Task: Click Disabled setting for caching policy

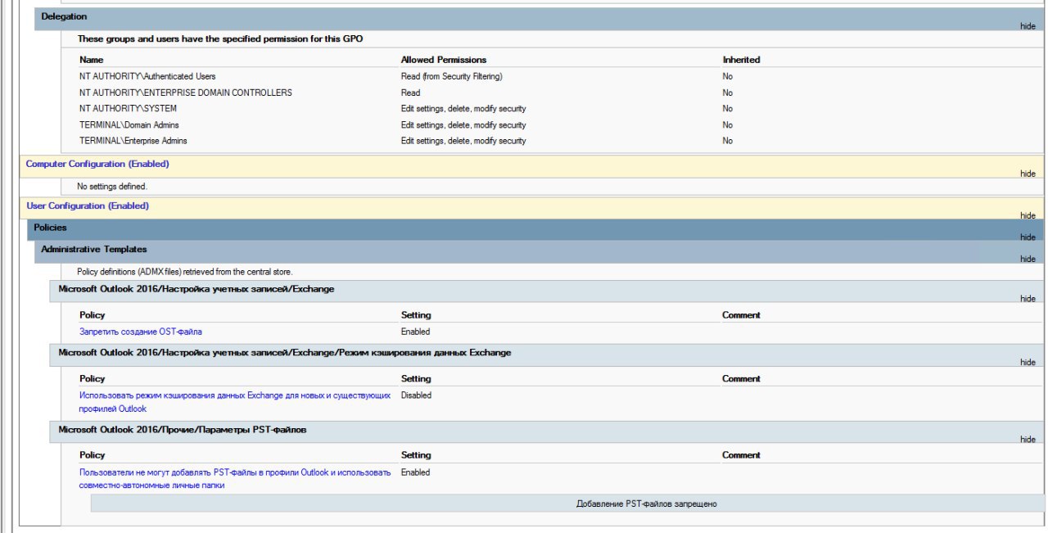Action: 416,395
